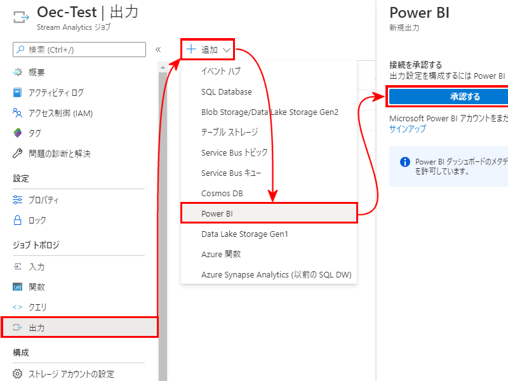Click the タグ tag icon
This screenshot has width=508, height=381.
[18, 133]
